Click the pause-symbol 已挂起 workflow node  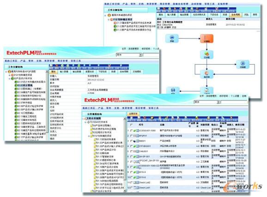tap(243, 64)
